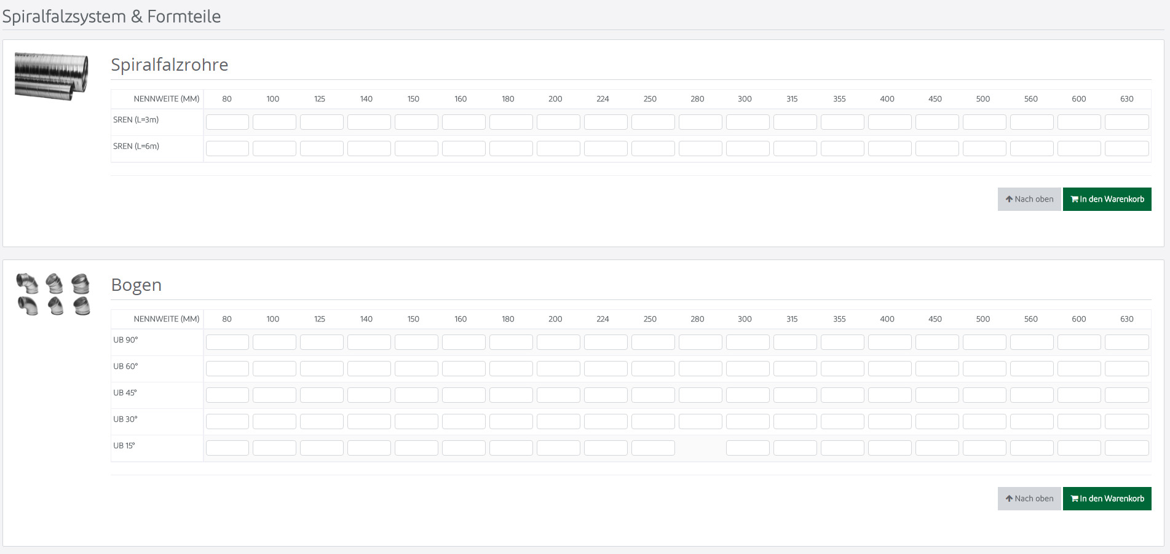This screenshot has height=554, width=1170.
Task: Select UB 15° quantity field for 250
Action: (653, 448)
